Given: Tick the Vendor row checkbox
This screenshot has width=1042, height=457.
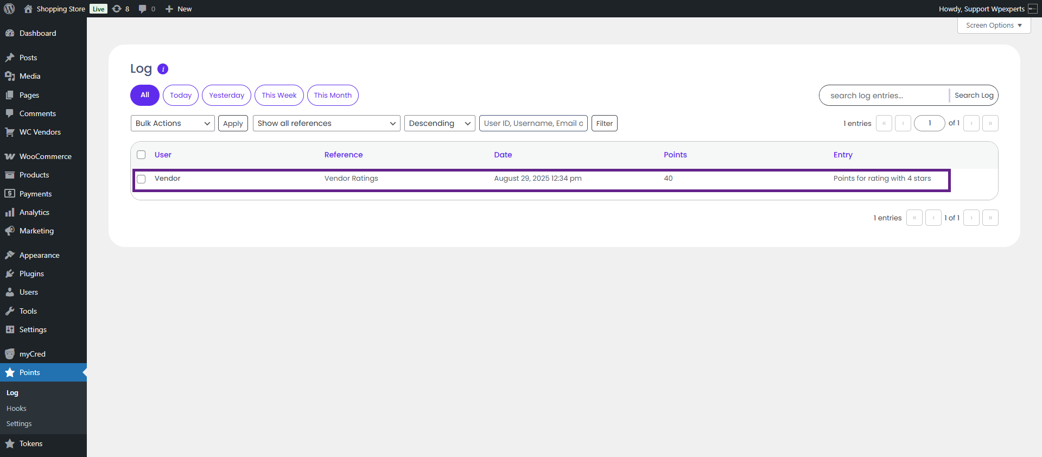Looking at the screenshot, I should tap(141, 179).
